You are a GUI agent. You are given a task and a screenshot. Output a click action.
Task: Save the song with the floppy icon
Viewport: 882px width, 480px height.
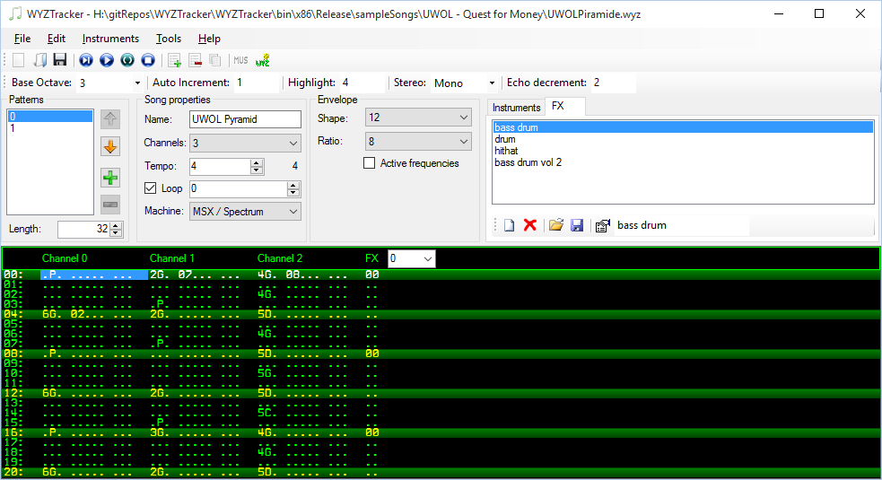[x=59, y=60]
